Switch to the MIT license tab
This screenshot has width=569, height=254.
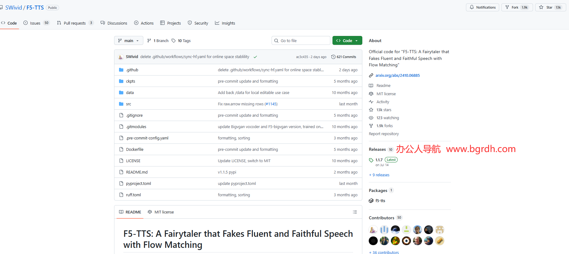(x=161, y=212)
